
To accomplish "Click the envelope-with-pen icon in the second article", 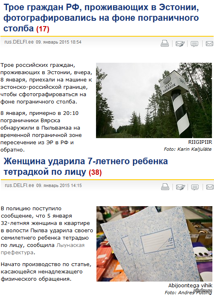I will tap(180, 187).
